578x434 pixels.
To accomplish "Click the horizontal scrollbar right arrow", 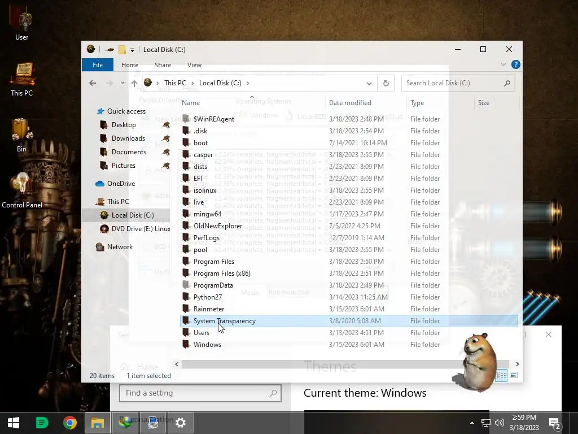I will (517, 364).
